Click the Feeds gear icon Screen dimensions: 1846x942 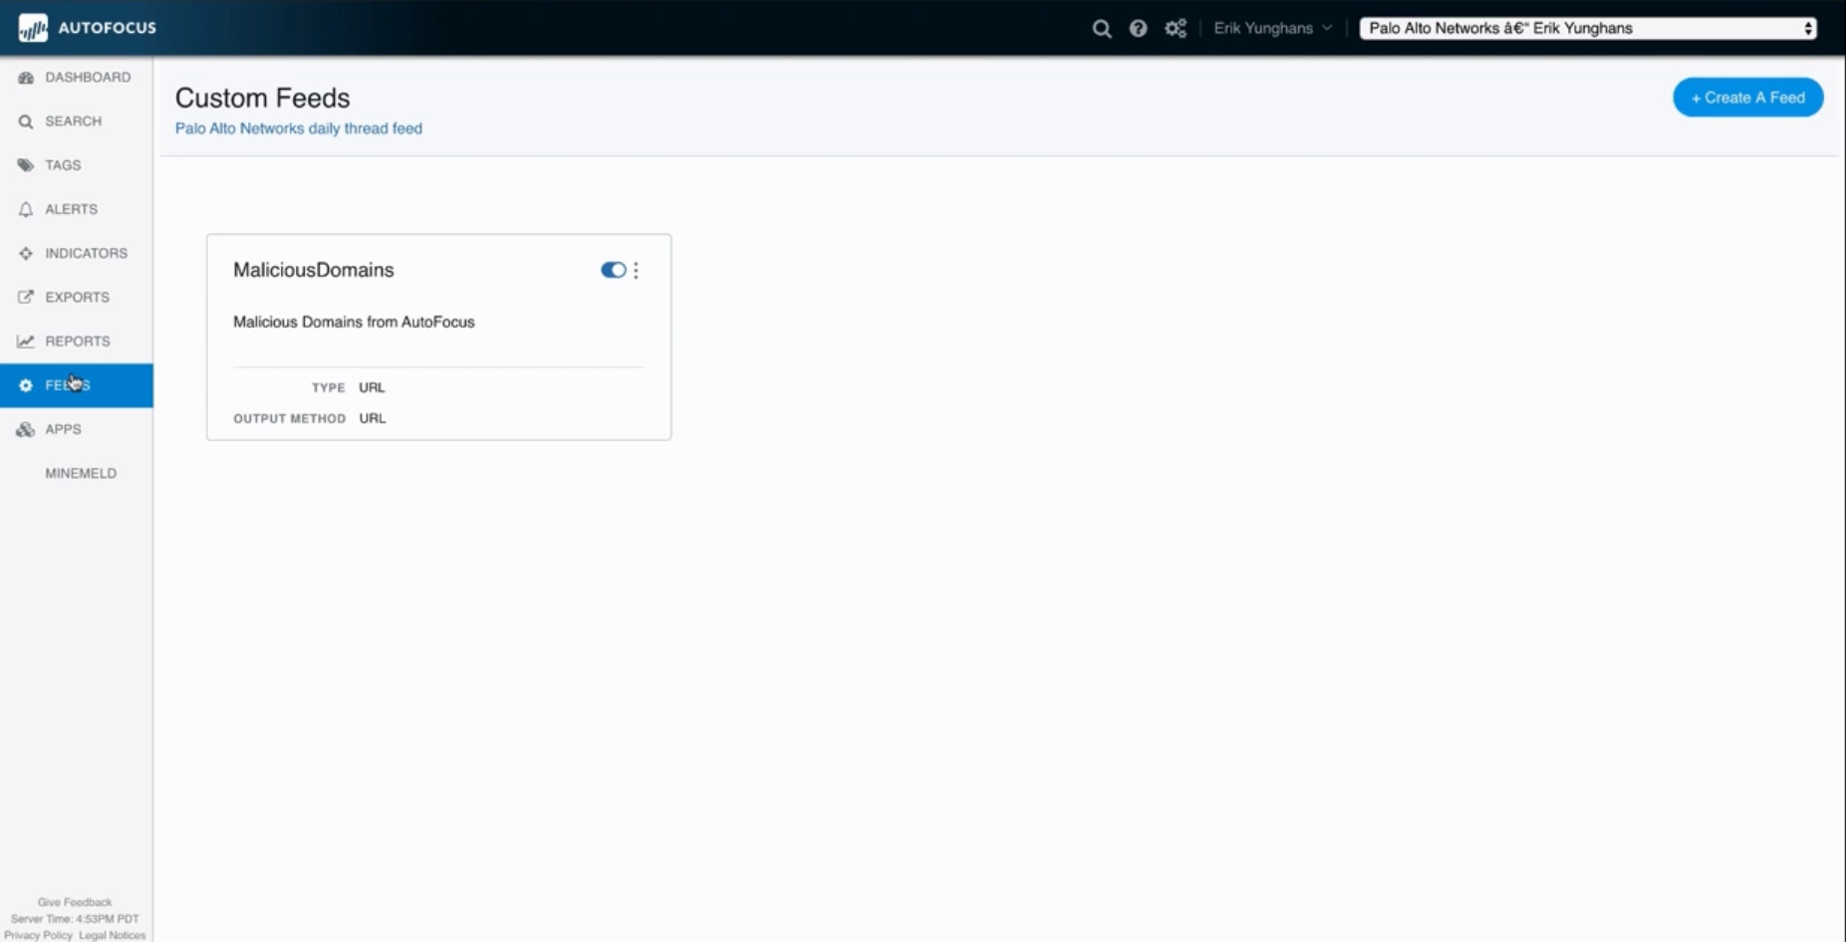pos(26,385)
